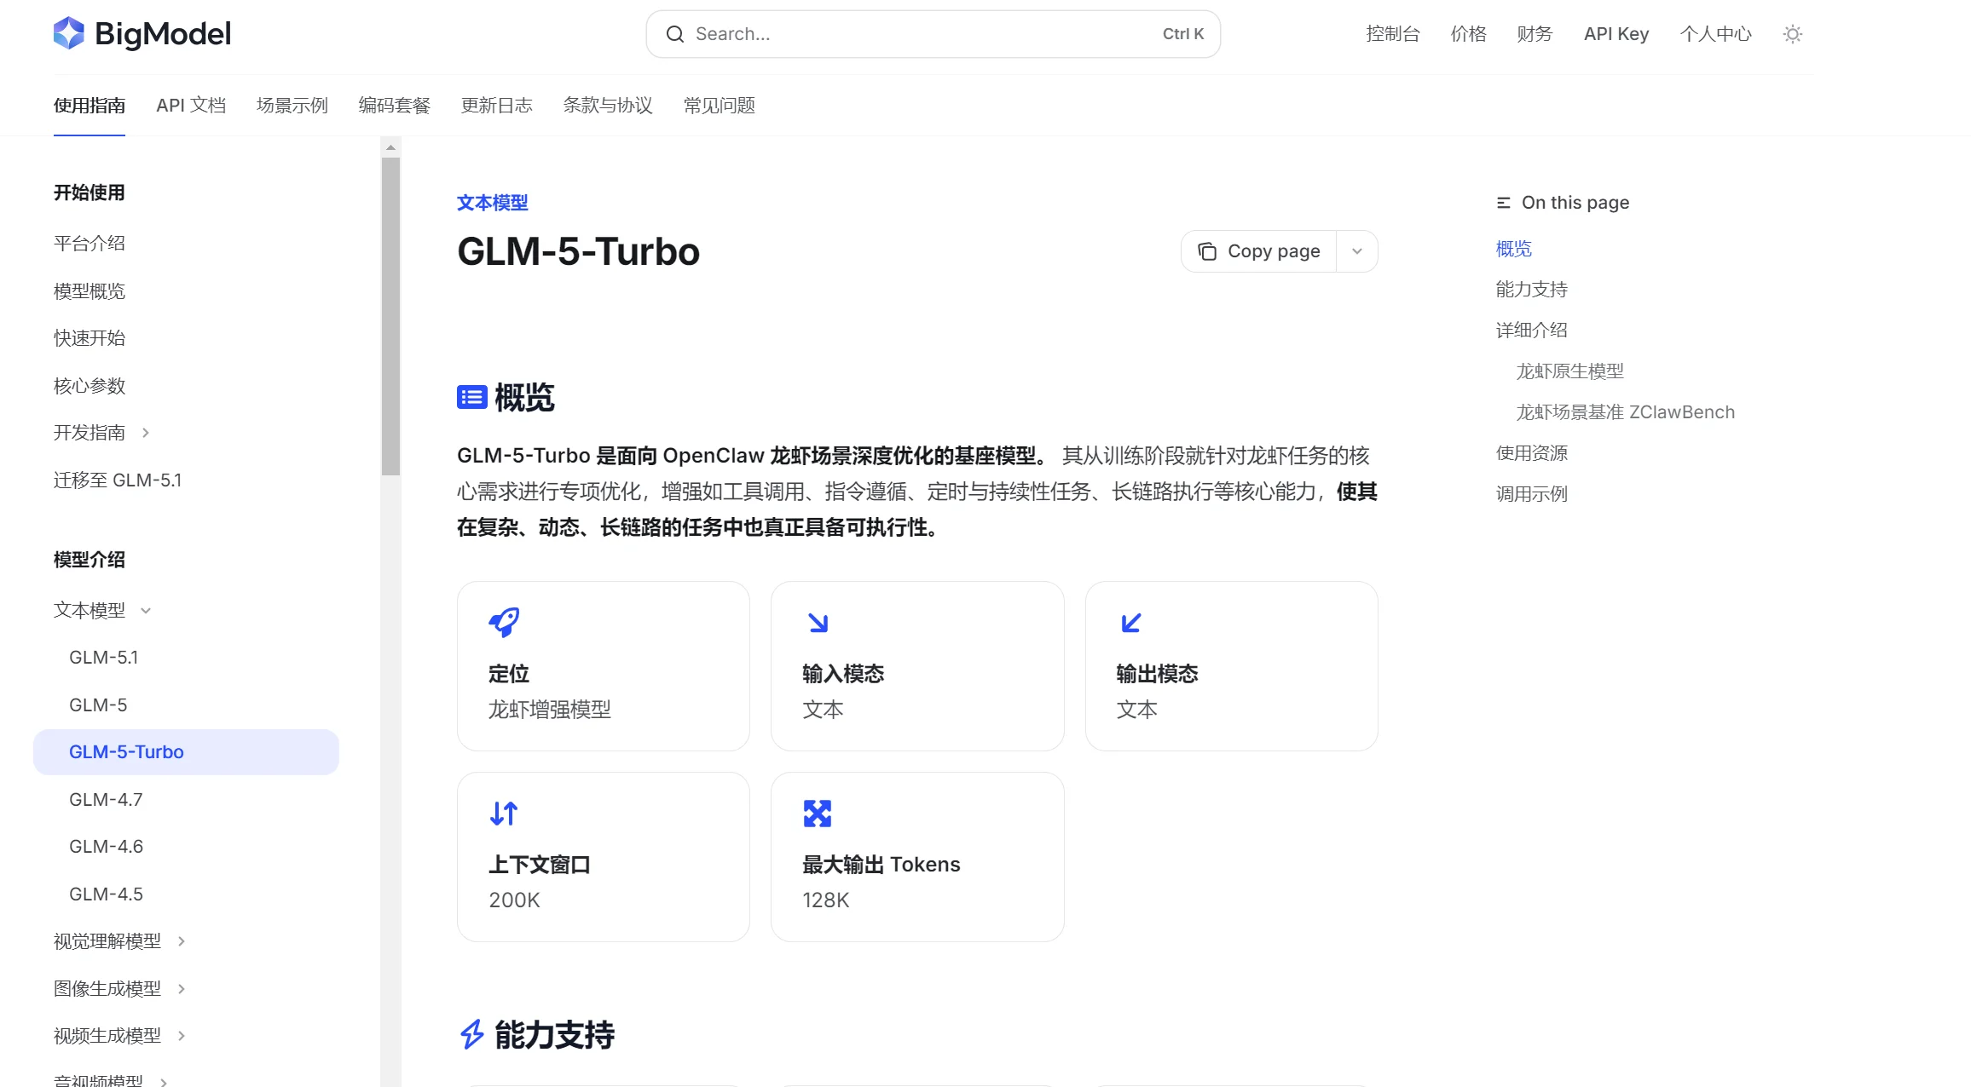Viewport: 1971px width, 1087px height.
Task: Go to 控制台 in top navigation
Action: (x=1393, y=34)
